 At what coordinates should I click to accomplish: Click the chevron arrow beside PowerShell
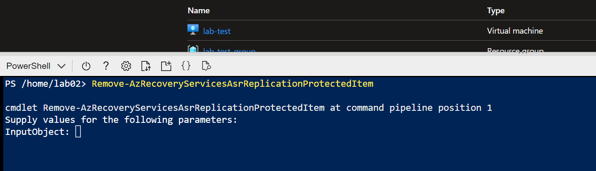[61, 66]
